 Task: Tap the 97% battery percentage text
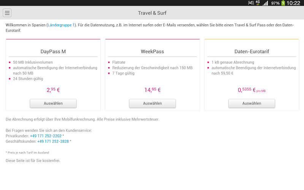(x=275, y=3)
